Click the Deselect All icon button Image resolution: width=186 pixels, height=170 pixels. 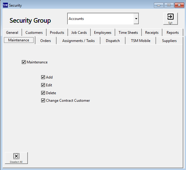click(x=16, y=158)
